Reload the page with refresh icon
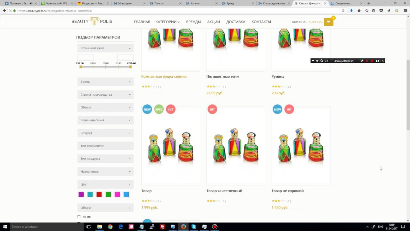 coord(343,11)
